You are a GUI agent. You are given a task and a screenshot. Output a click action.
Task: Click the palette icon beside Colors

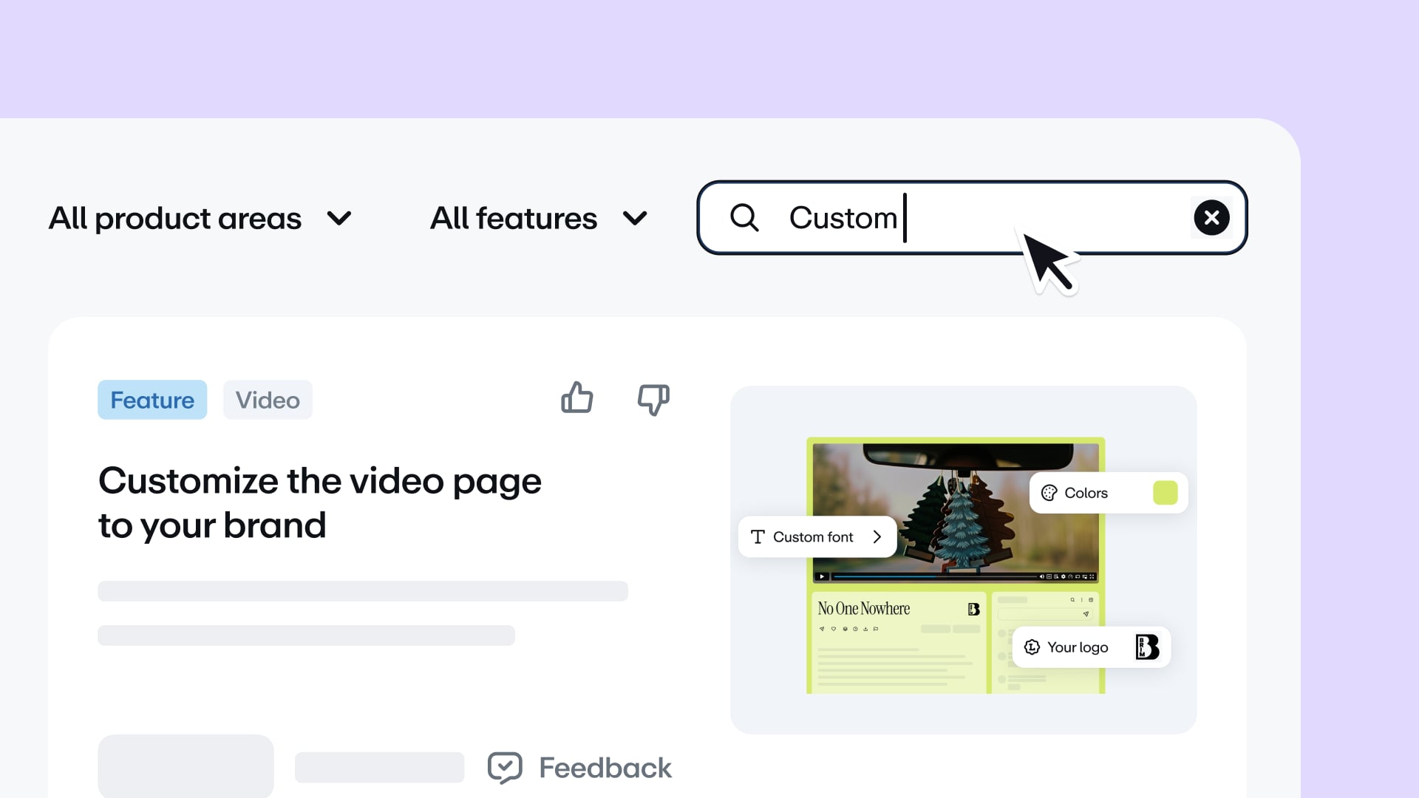click(1049, 493)
